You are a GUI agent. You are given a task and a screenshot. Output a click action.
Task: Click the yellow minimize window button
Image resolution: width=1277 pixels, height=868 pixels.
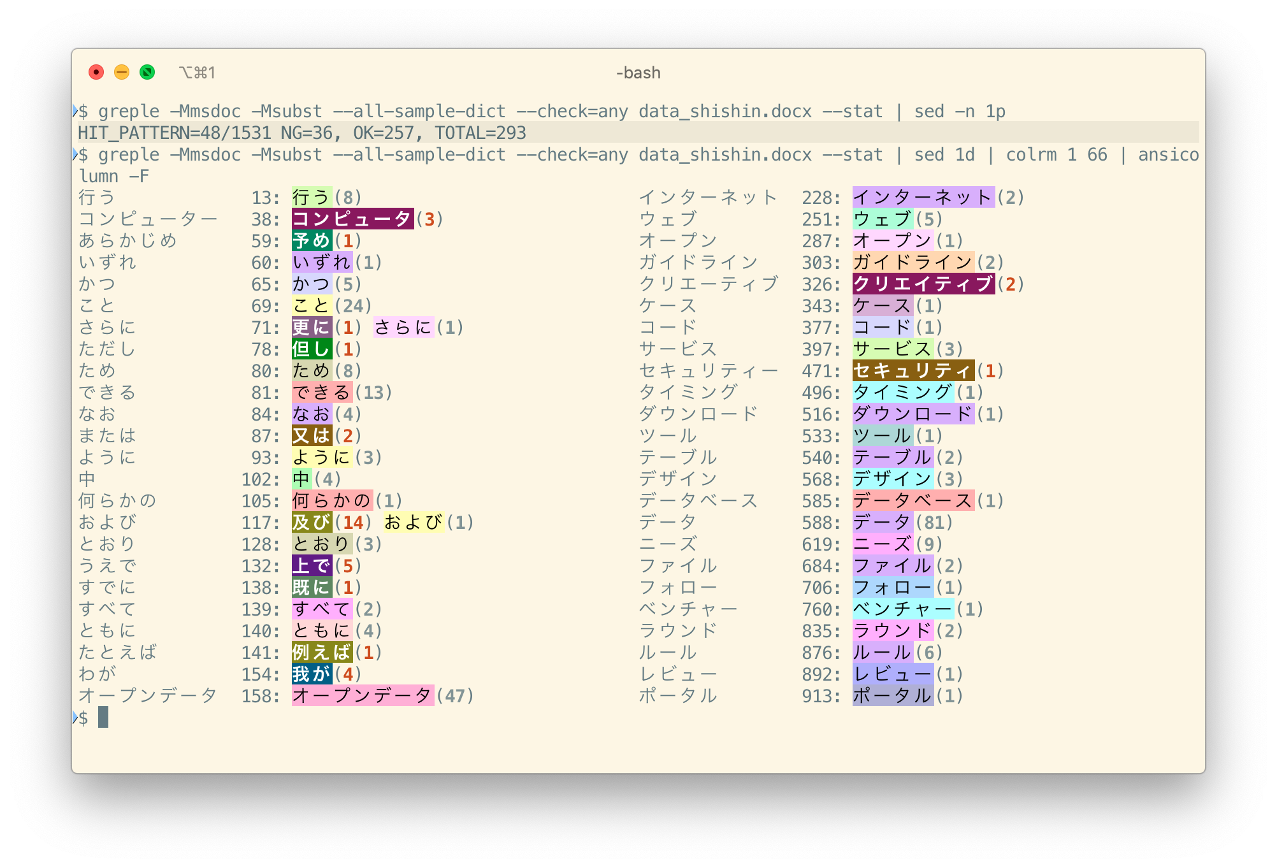coord(122,72)
